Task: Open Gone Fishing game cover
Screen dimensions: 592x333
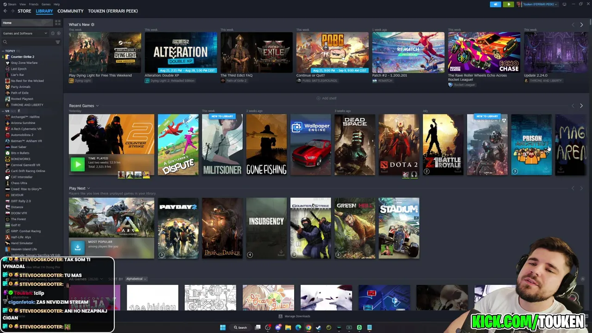Action: (x=266, y=145)
